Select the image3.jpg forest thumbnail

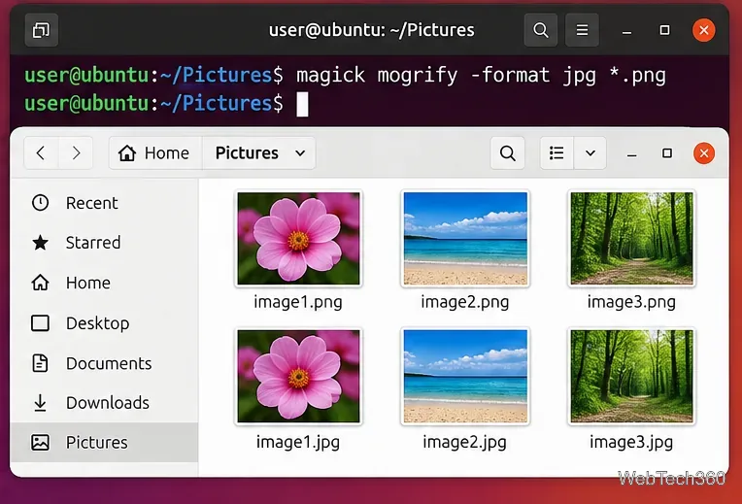(631, 376)
